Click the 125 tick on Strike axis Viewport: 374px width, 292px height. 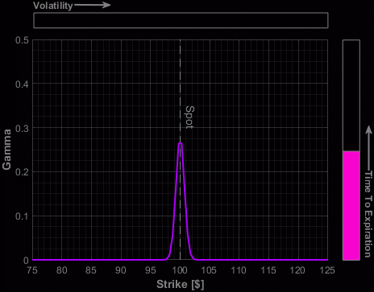tap(327, 270)
